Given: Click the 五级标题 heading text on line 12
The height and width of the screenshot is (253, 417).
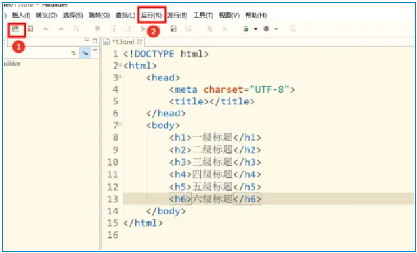Looking at the screenshot, I should [213, 187].
